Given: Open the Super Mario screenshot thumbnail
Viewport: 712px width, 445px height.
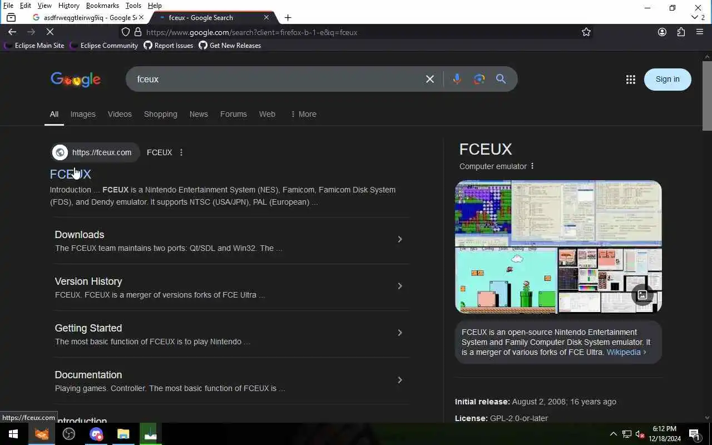Looking at the screenshot, I should [506, 280].
